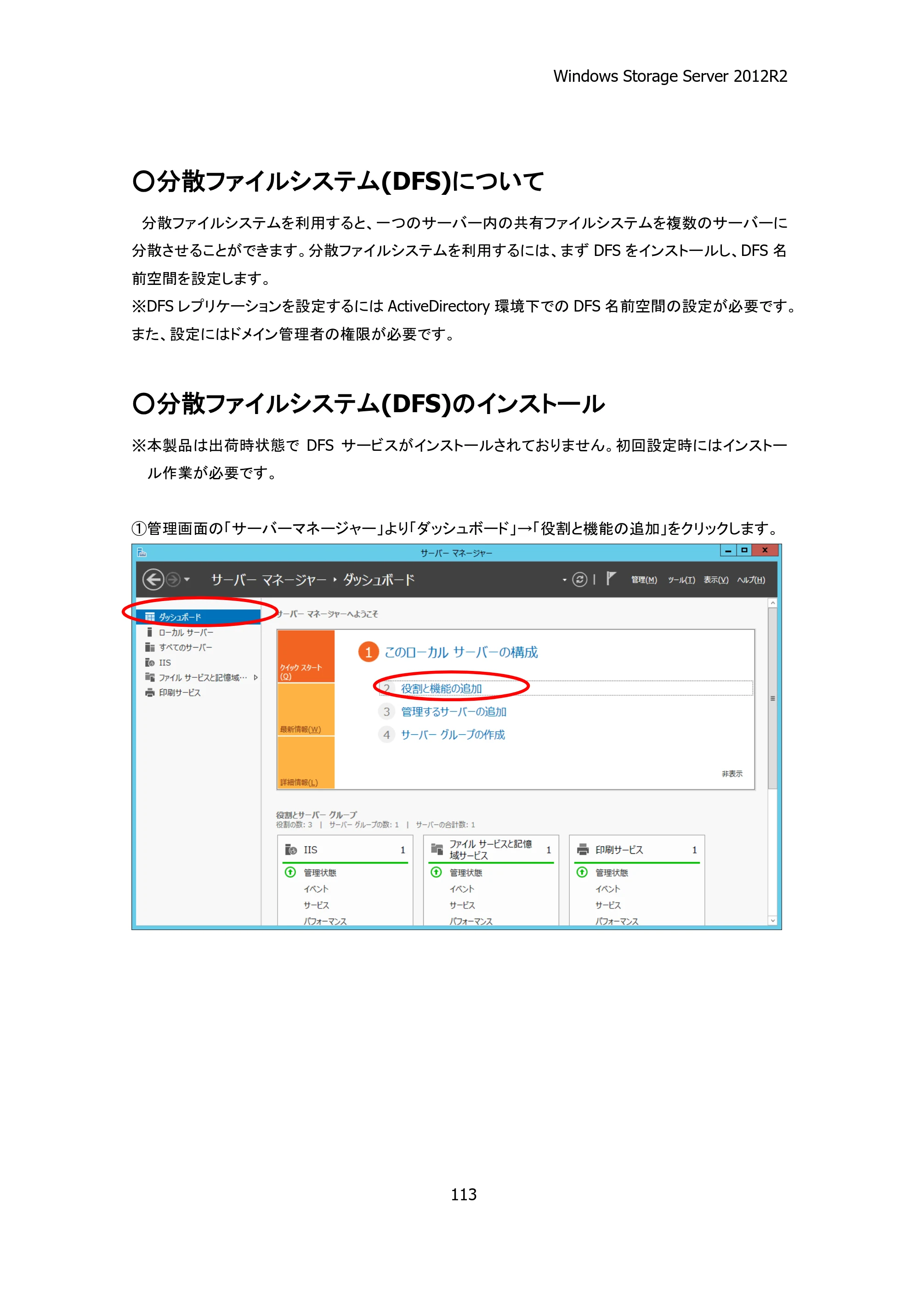Click このローカル サーバーの構成 link
Image resolution: width=919 pixels, height=1300 pixels.
pos(461,652)
